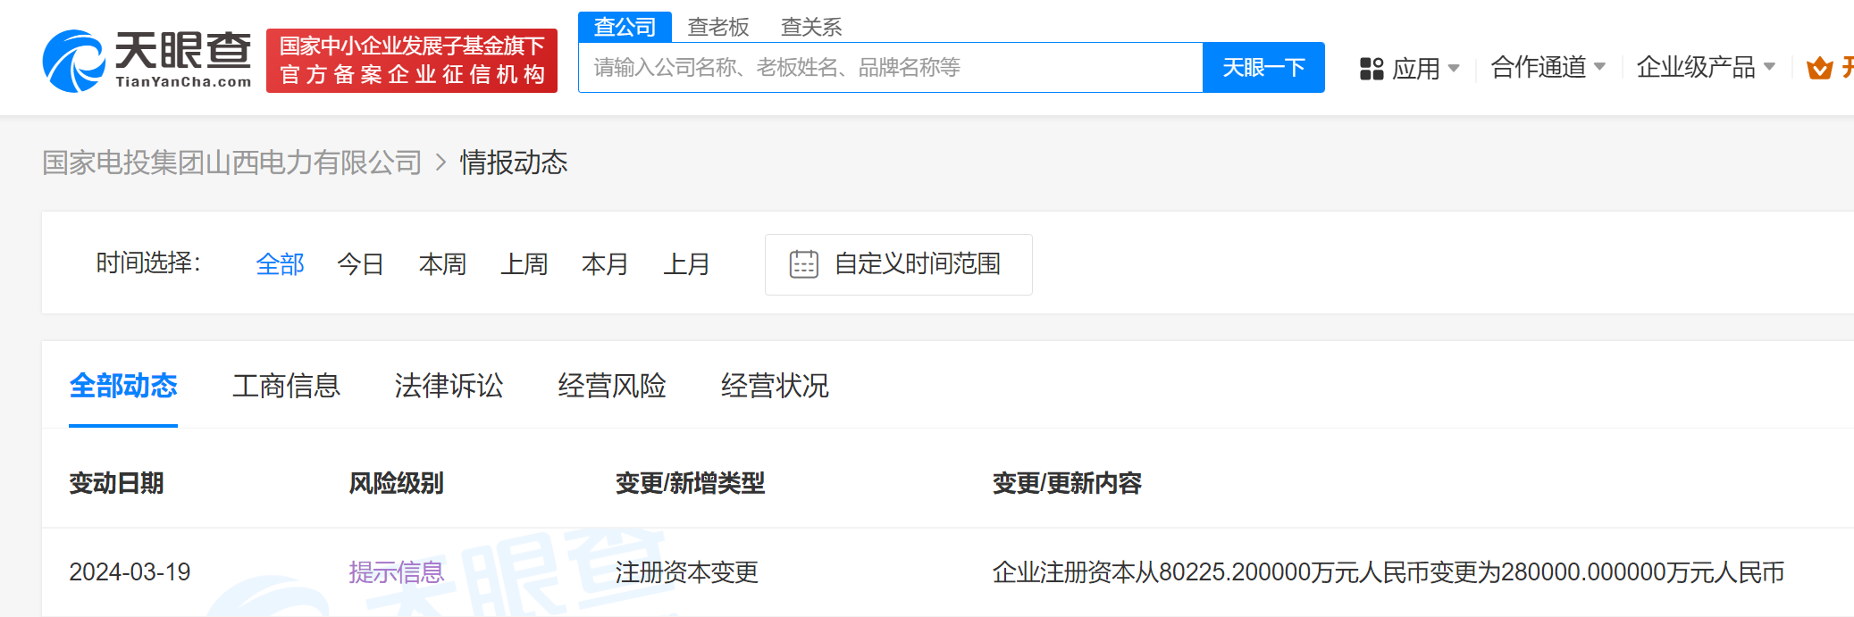Open the 合作通道 dropdown

click(x=1548, y=68)
